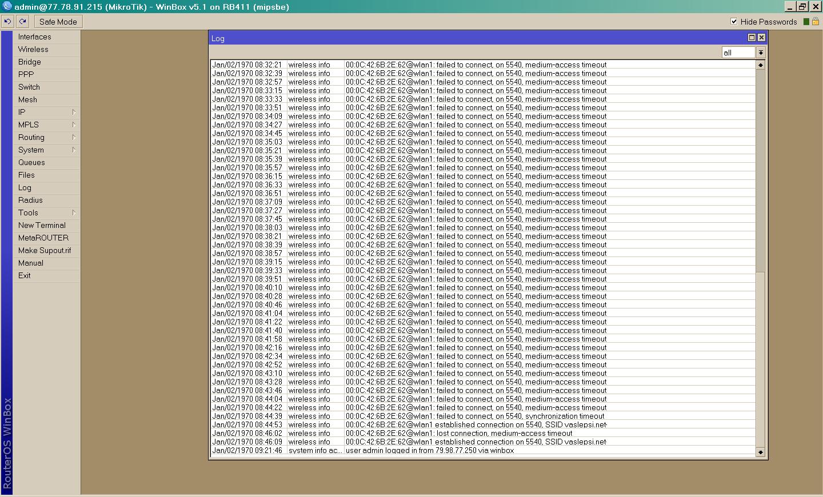Click the log list scroll-down arrow icon
This screenshot has width=823, height=497.
(x=760, y=451)
